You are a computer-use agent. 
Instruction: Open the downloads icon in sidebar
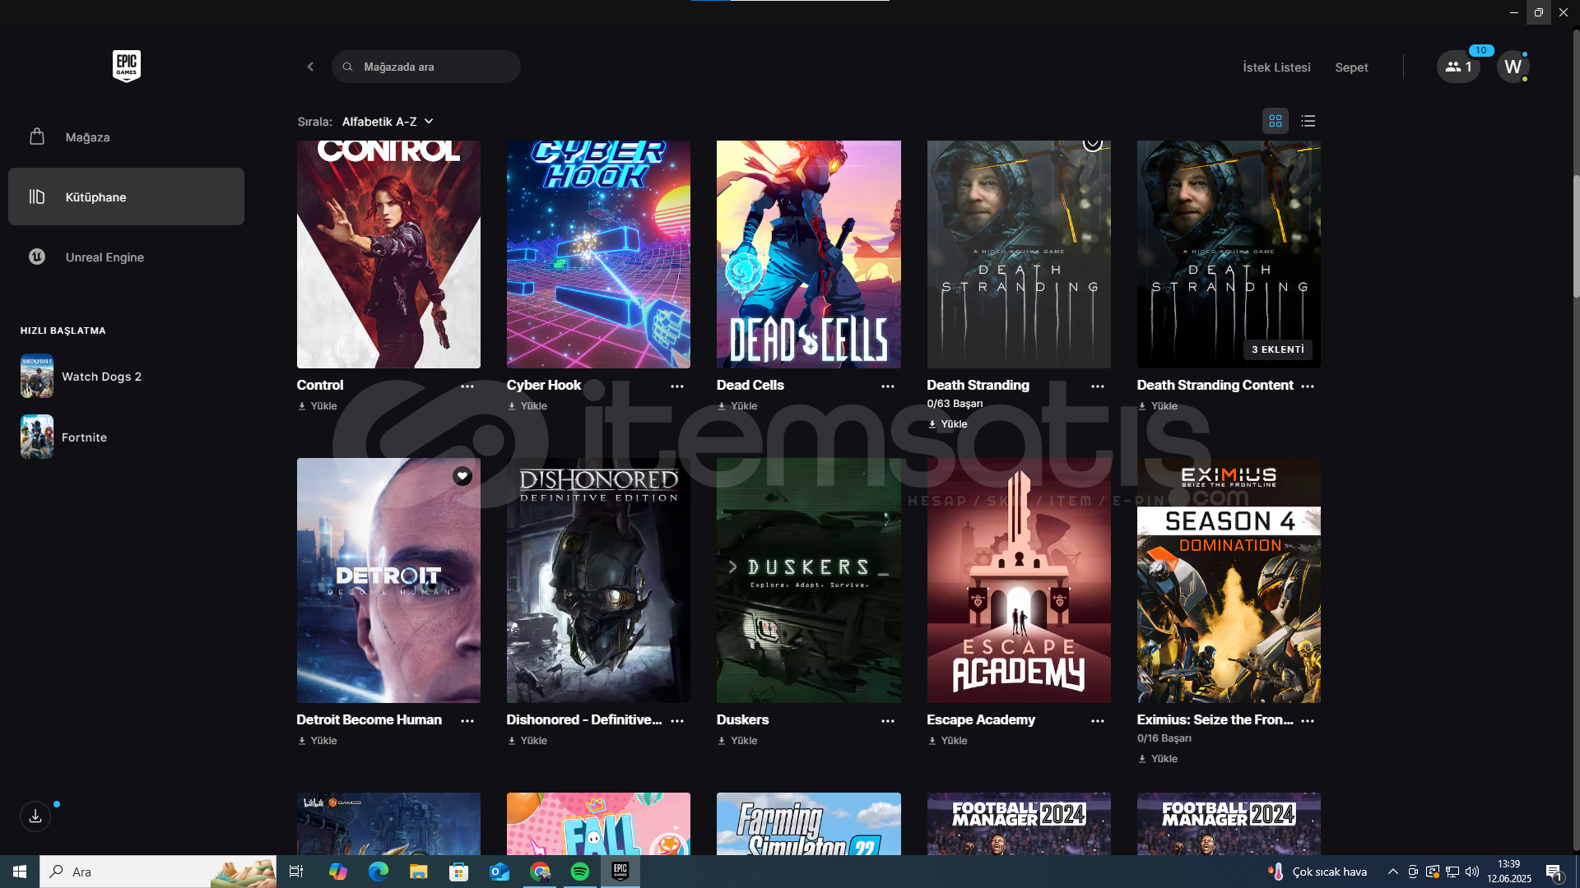[x=35, y=816]
